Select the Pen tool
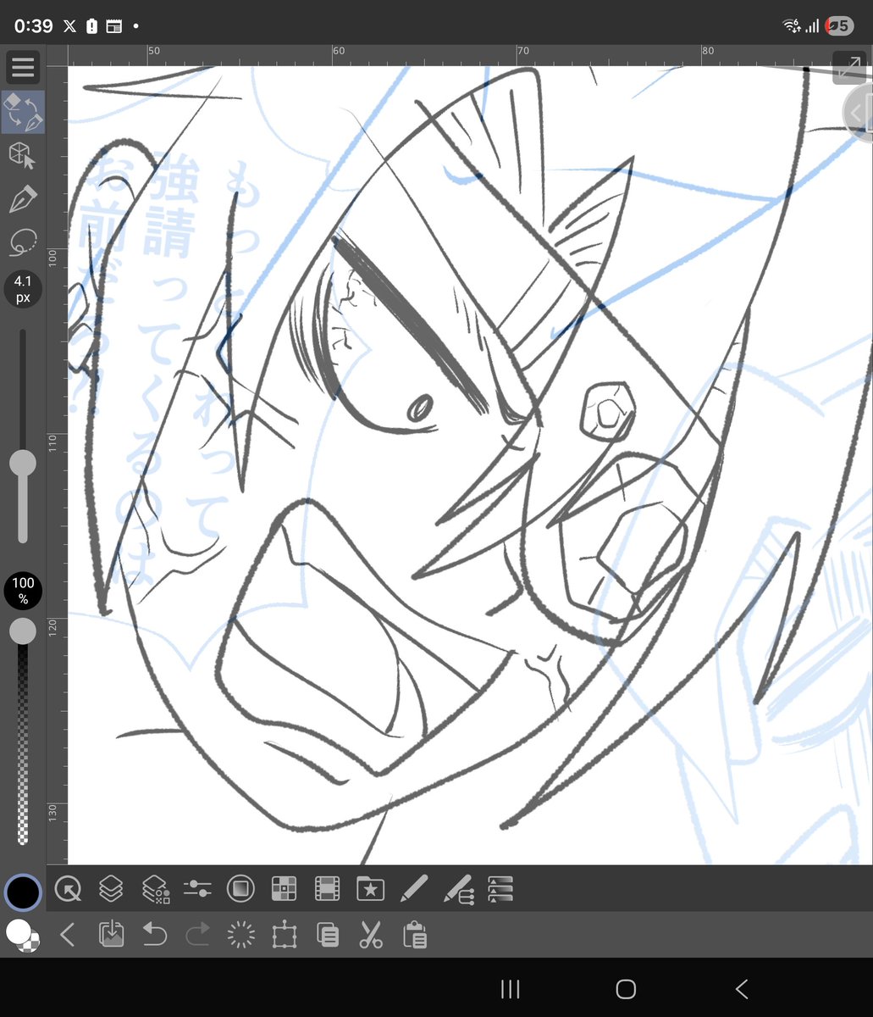Screen dimensions: 873x1017 [x=23, y=200]
